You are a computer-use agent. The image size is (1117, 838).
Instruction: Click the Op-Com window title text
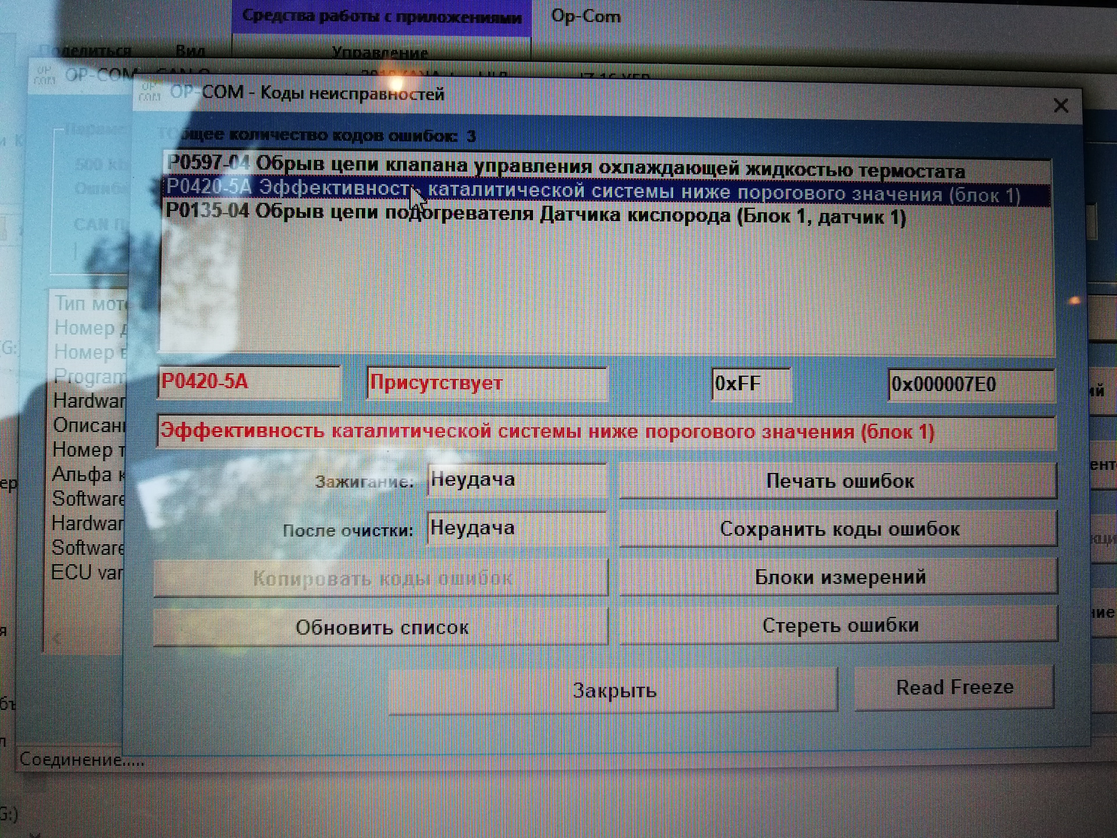(585, 16)
